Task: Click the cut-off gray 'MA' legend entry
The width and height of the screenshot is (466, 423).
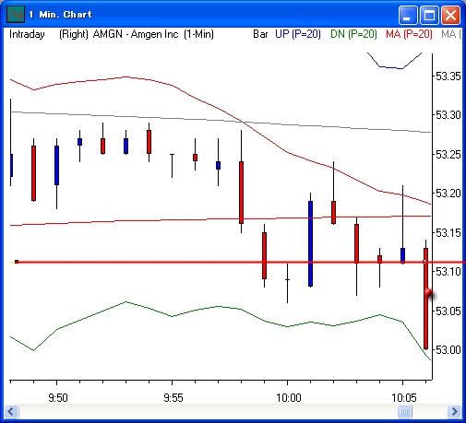Action: point(451,34)
